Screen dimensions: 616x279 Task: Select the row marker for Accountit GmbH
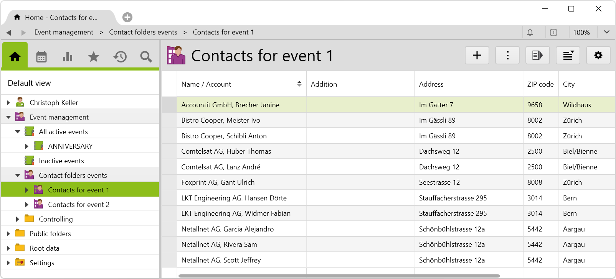pyautogui.click(x=169, y=105)
